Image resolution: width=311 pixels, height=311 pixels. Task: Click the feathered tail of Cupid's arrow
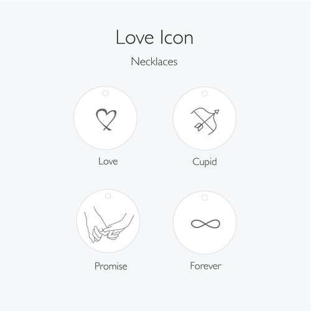click(198, 127)
